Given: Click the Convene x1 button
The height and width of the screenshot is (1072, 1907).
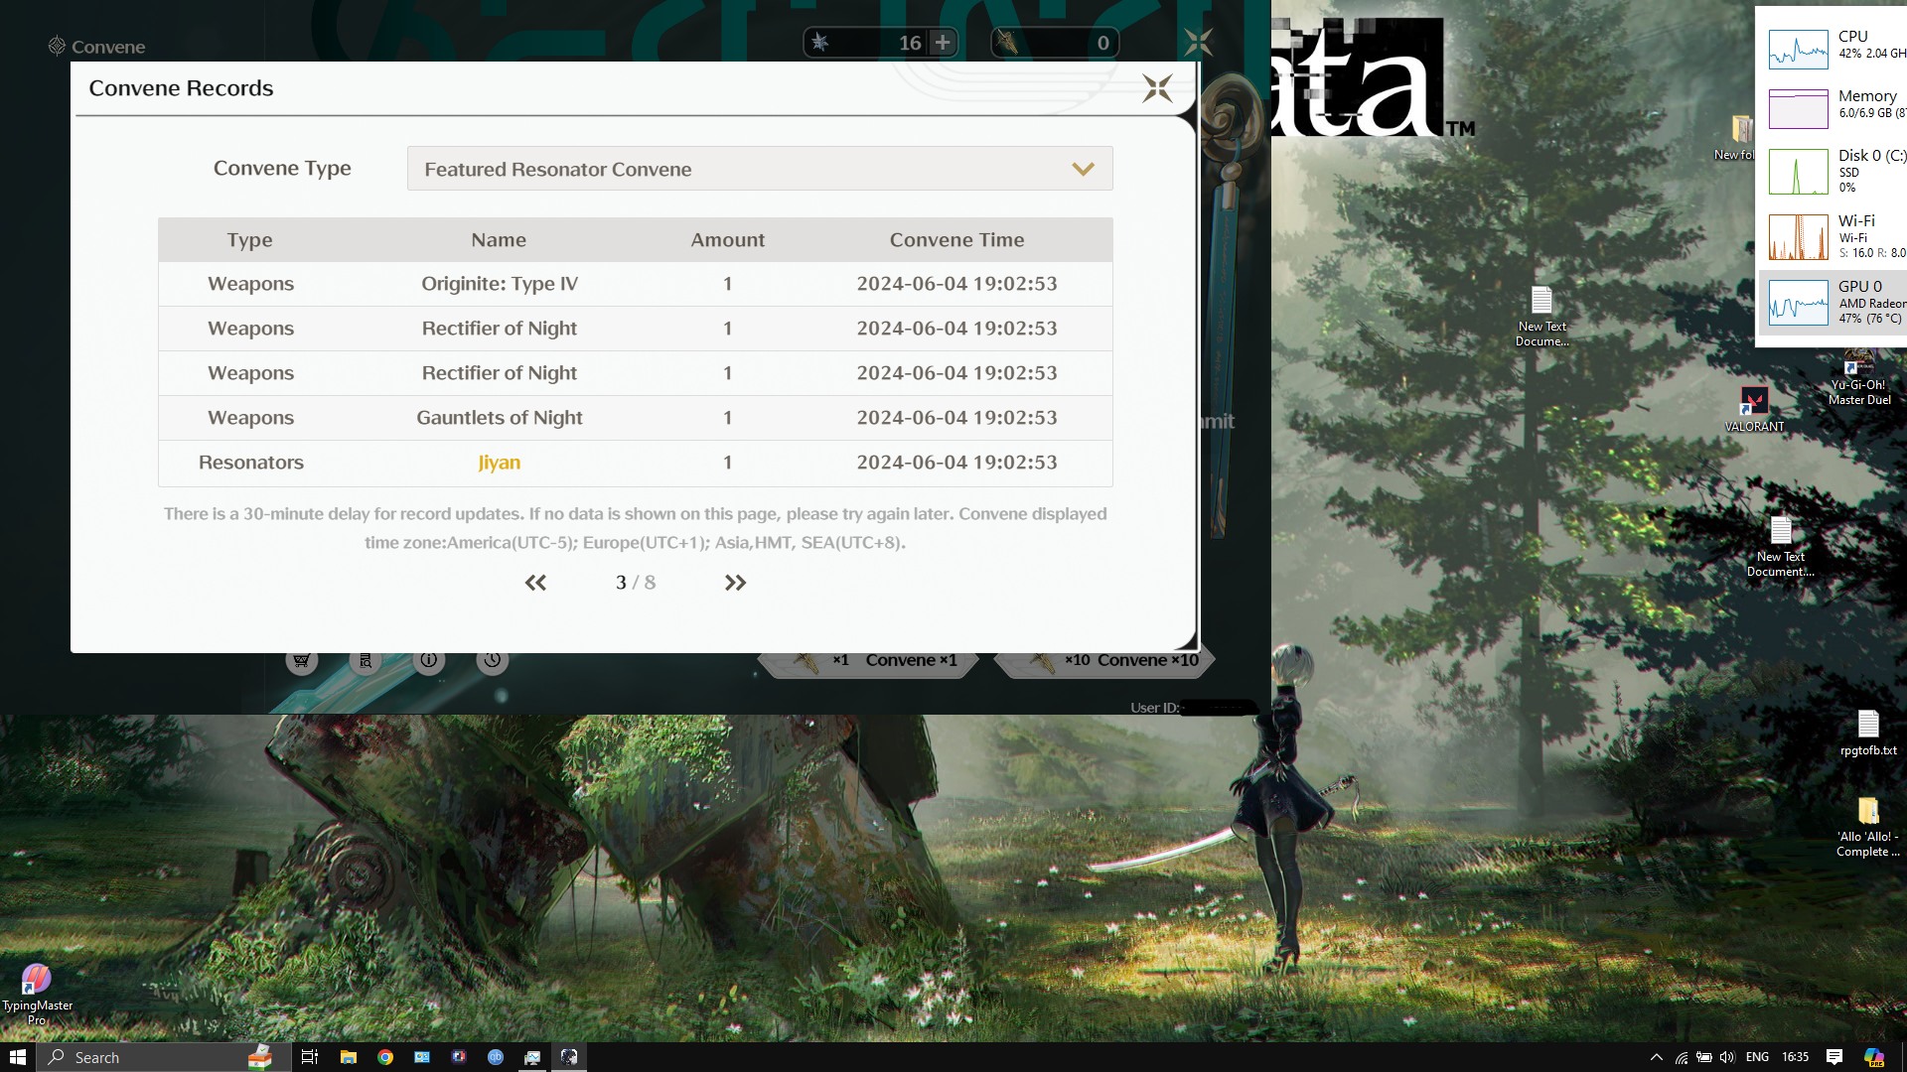Looking at the screenshot, I should pyautogui.click(x=868, y=661).
